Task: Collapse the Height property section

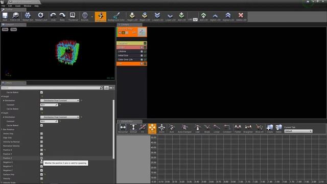Action: (x=2, y=97)
